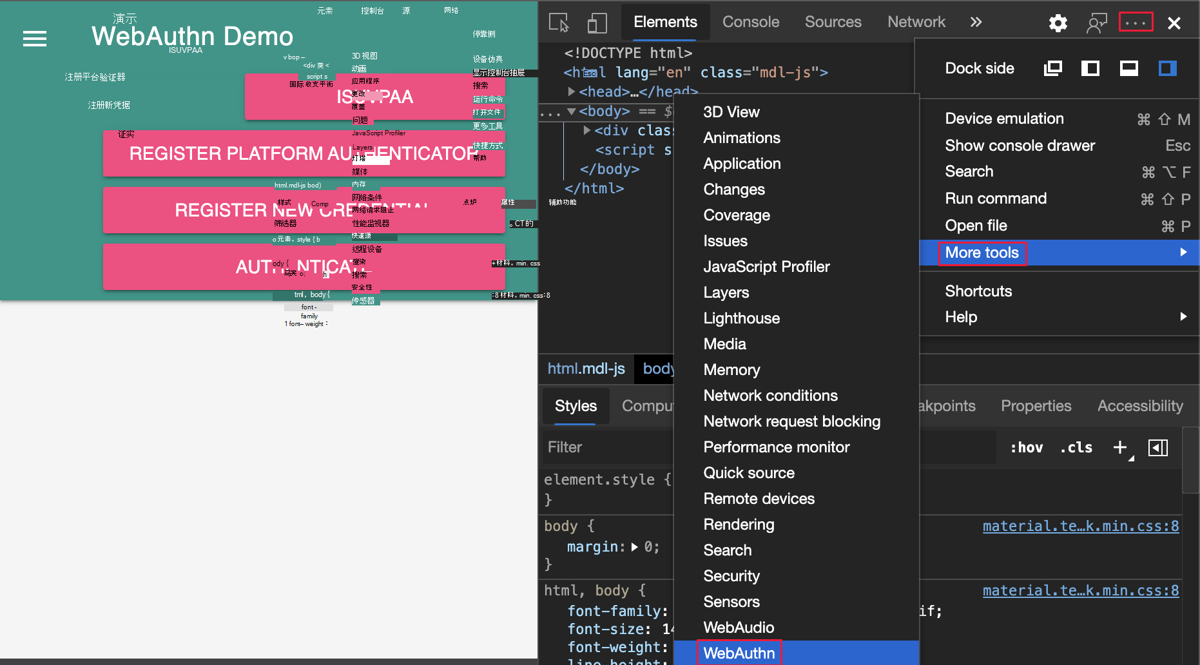
Task: Click the AUTHENTICATE pink button
Action: pos(304,267)
